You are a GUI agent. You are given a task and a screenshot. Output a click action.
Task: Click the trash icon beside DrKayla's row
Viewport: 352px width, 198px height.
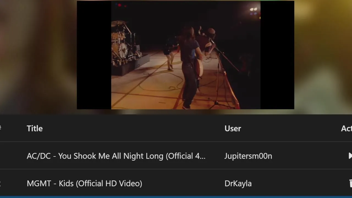tap(350, 183)
